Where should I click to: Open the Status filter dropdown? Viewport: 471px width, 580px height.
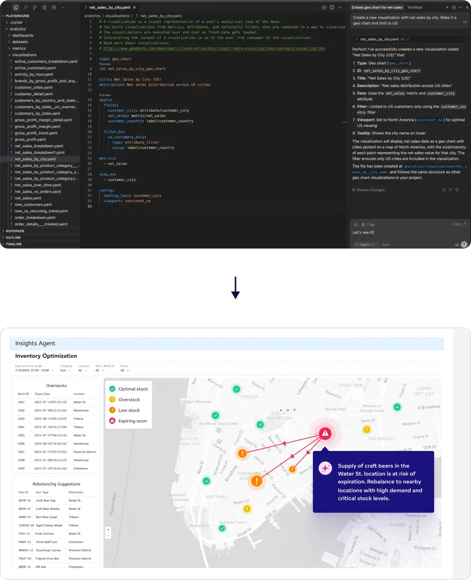click(x=125, y=371)
